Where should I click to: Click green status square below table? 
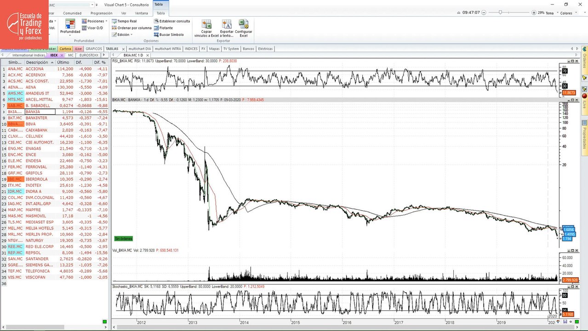tap(105, 321)
